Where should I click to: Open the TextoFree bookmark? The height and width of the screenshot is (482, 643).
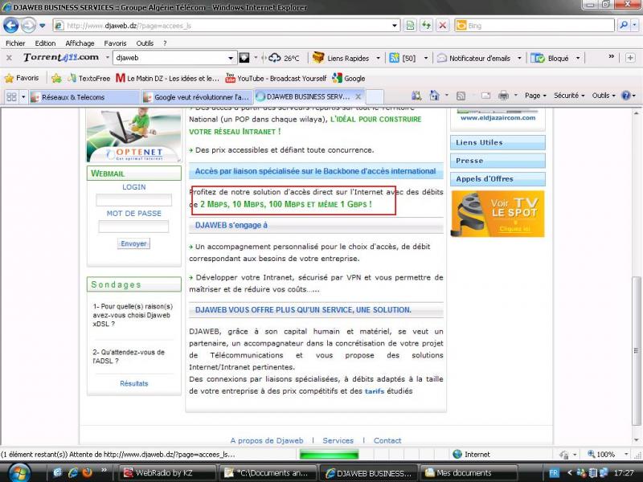point(89,78)
